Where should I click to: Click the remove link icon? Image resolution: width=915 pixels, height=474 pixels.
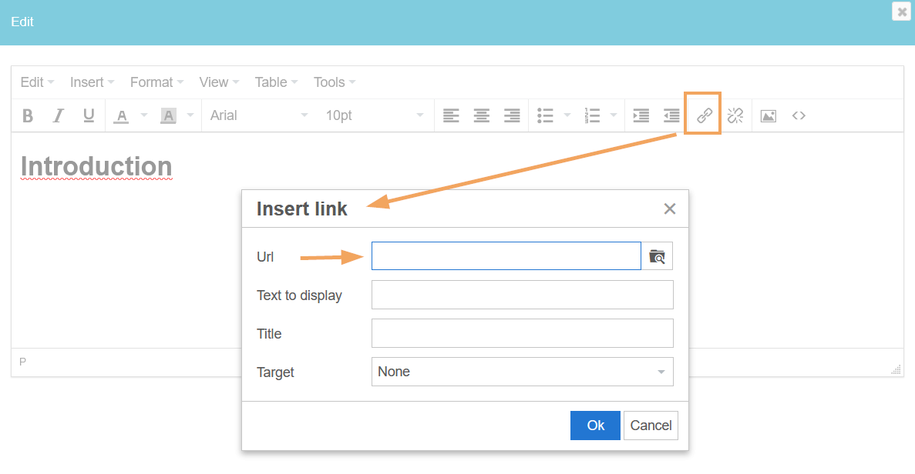click(x=735, y=115)
